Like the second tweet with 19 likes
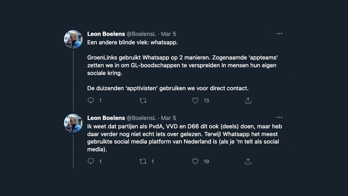The image size is (348, 196). (195, 161)
